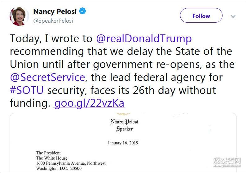
Task: Click the 'Washington, D.C. 20500' line
Action: click(59, 169)
